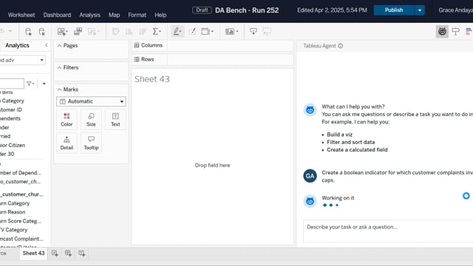Viewport: 473px width, 266px height.
Task: Click the Clear Sheet toolbar icon
Action: point(92,32)
